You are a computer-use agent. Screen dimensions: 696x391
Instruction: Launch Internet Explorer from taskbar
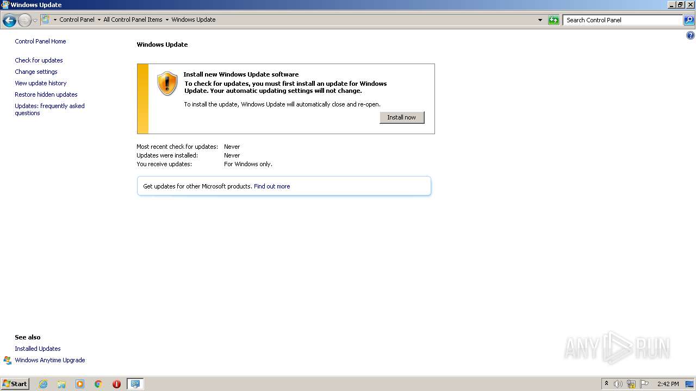pyautogui.click(x=43, y=384)
